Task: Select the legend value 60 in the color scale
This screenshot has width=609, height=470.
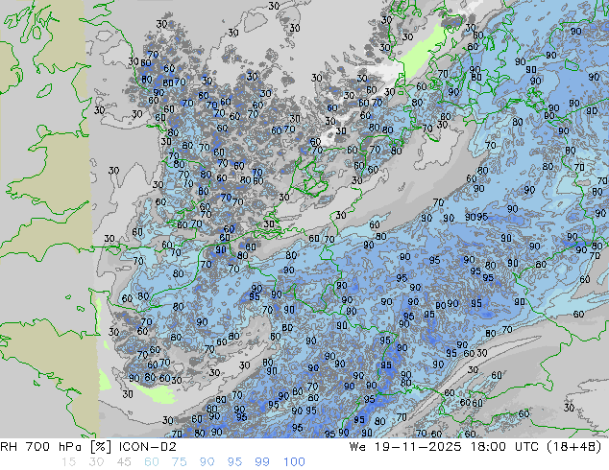Action: 152,462
